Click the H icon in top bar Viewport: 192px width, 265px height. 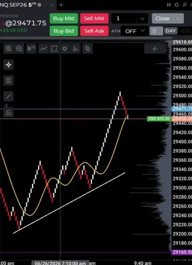[169, 5]
